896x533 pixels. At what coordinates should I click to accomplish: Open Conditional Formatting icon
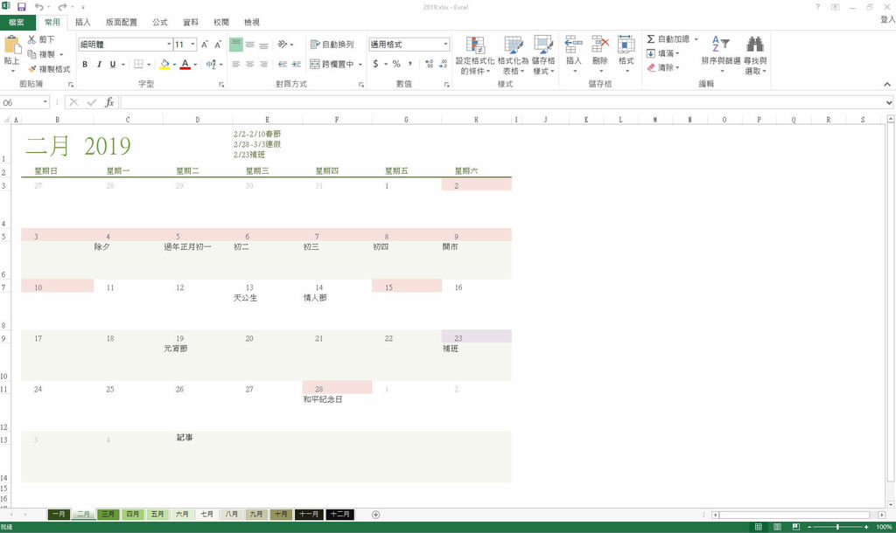coord(475,45)
